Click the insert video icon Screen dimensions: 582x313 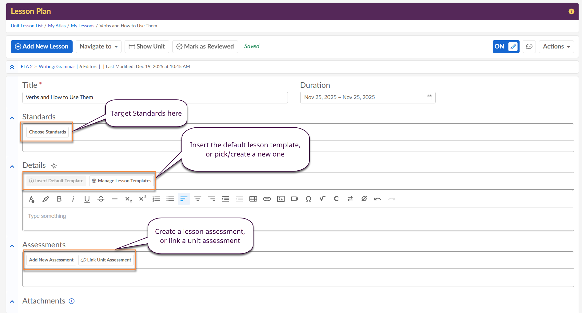pos(294,199)
